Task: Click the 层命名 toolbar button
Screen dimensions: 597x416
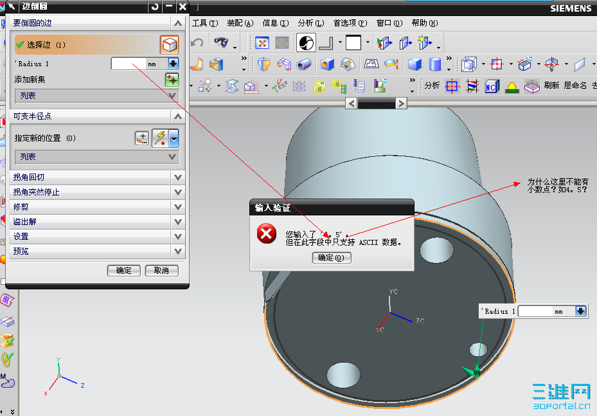Action: [x=575, y=86]
